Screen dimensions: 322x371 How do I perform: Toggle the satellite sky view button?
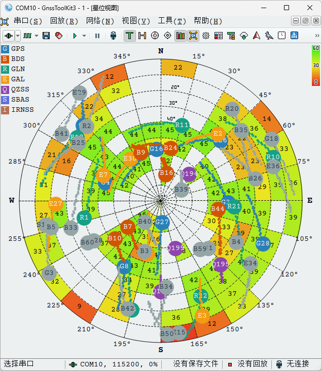(x=193, y=36)
